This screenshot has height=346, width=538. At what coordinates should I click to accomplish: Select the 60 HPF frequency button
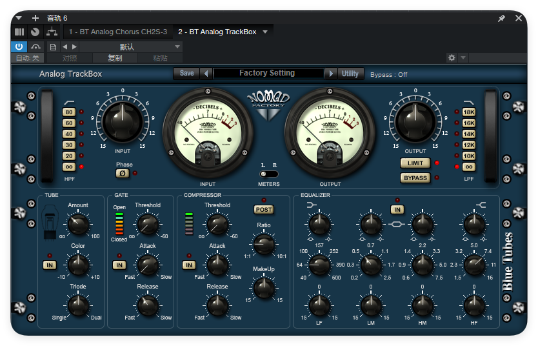click(69, 123)
